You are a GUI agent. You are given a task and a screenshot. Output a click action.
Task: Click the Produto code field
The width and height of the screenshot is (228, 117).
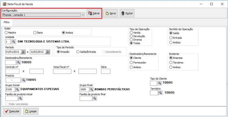click(x=13, y=80)
